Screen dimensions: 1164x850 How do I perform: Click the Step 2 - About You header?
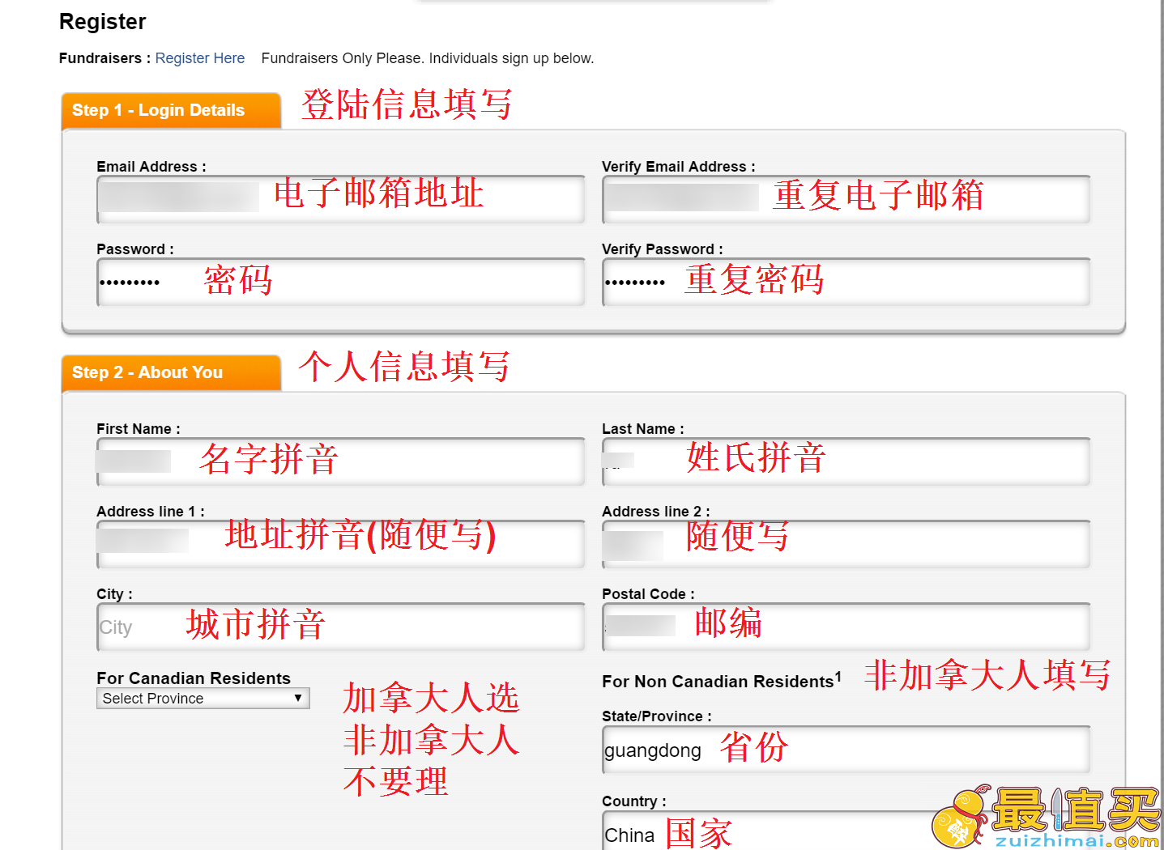[x=171, y=373]
